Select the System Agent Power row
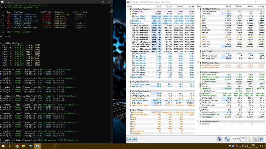The height and width of the screenshot is (149, 266). coord(161,105)
